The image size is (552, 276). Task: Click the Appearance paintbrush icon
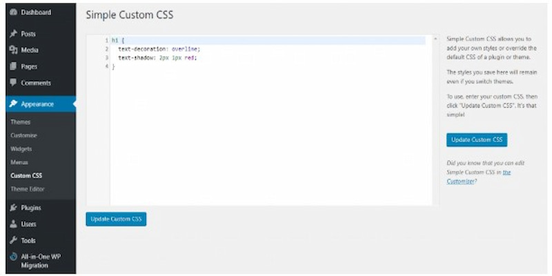tap(12, 105)
